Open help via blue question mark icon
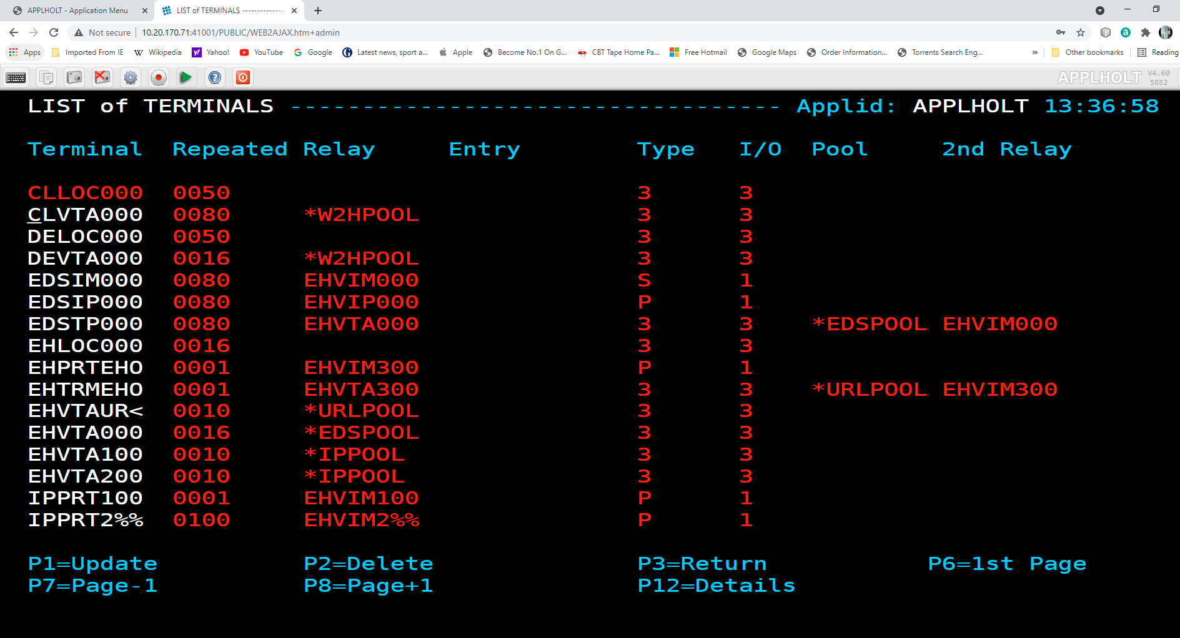The width and height of the screenshot is (1180, 638). coord(215,77)
